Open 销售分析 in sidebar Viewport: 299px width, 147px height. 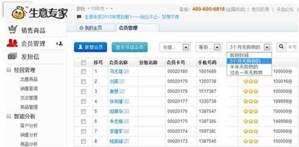29,135
